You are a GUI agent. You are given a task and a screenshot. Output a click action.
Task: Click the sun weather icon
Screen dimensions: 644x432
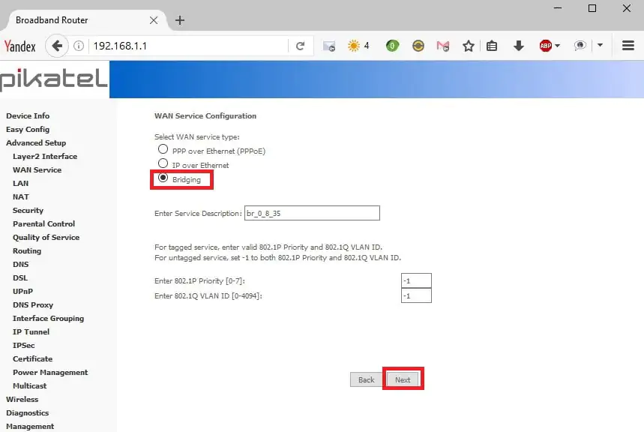click(x=353, y=46)
